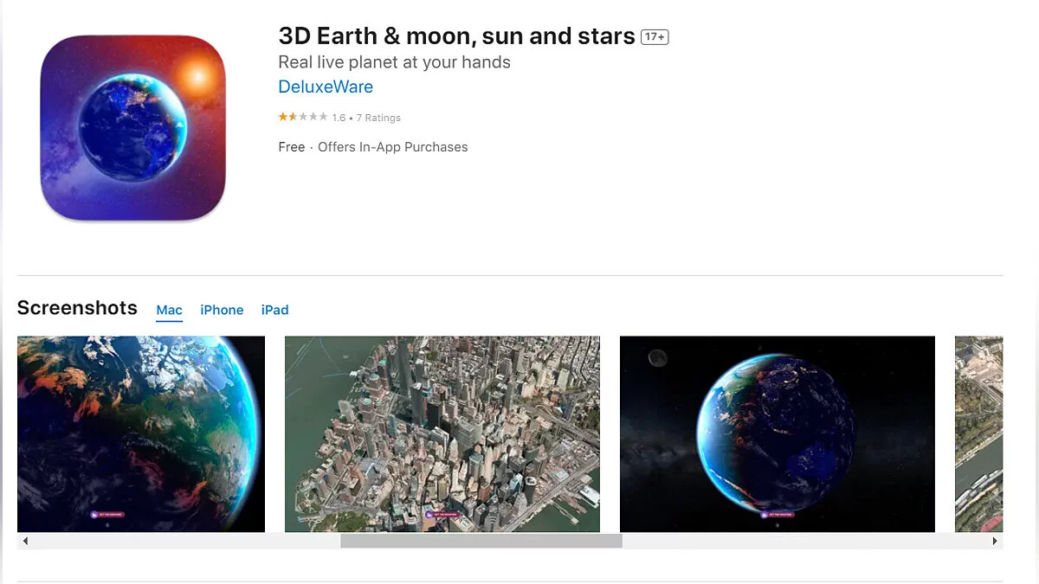The height and width of the screenshot is (584, 1039).
Task: Open the partially visible fourth screenshot
Action: (978, 433)
